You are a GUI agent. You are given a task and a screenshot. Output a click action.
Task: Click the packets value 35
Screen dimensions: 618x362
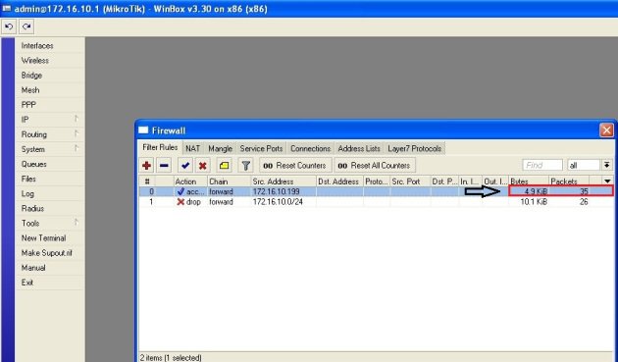click(x=584, y=191)
